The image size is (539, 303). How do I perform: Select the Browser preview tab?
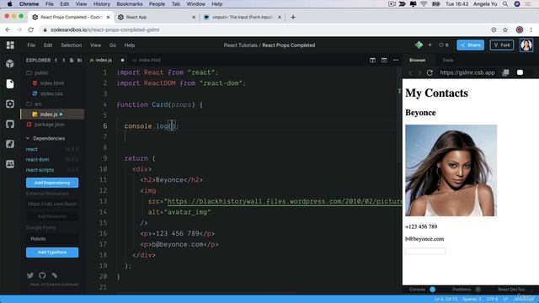pyautogui.click(x=418, y=60)
